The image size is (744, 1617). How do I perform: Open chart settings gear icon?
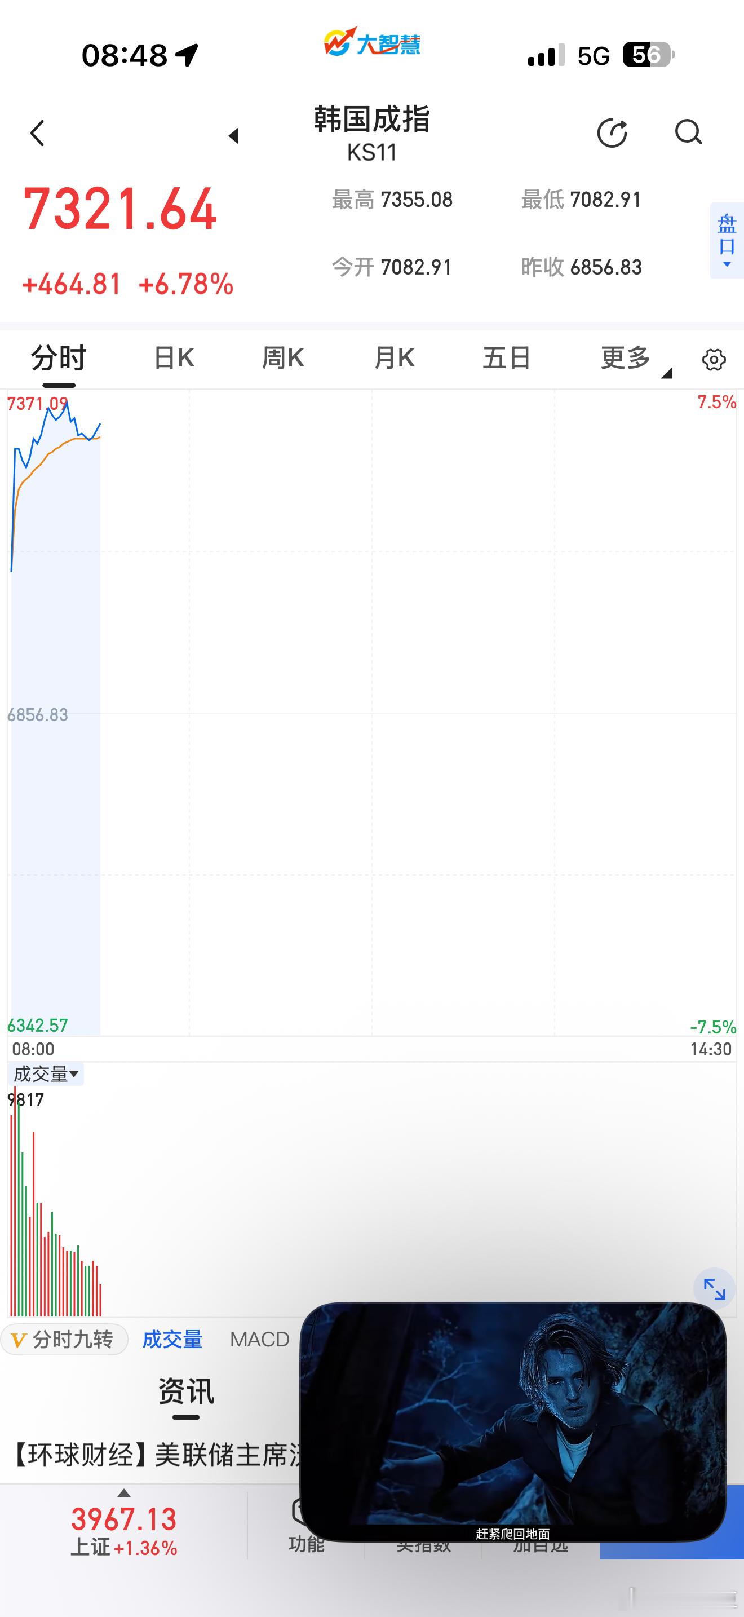pos(714,360)
